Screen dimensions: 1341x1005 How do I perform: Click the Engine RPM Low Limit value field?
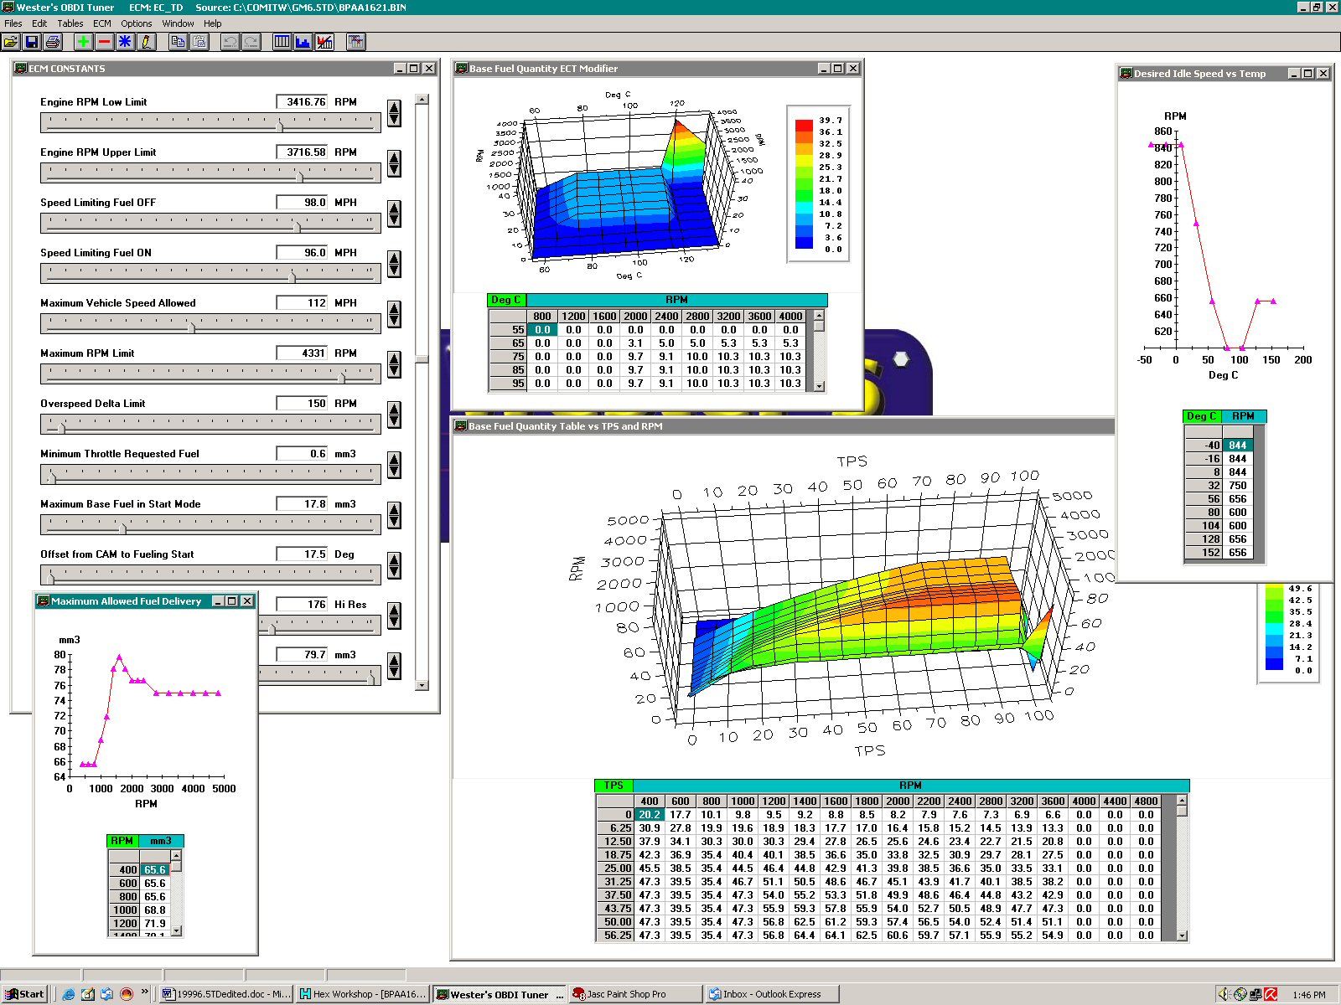coord(302,102)
